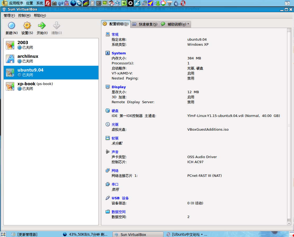Switch to the 快速修复(S) snapshots tab

[145, 24]
